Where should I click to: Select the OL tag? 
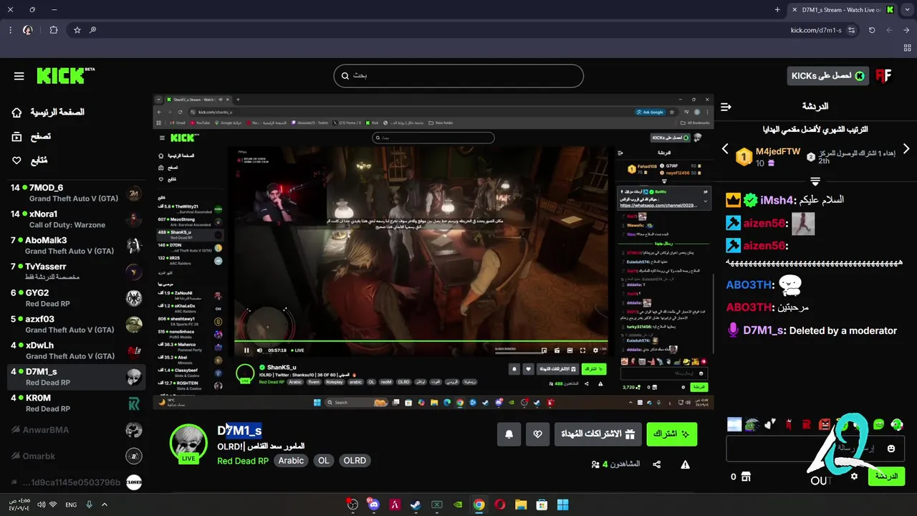[323, 461]
